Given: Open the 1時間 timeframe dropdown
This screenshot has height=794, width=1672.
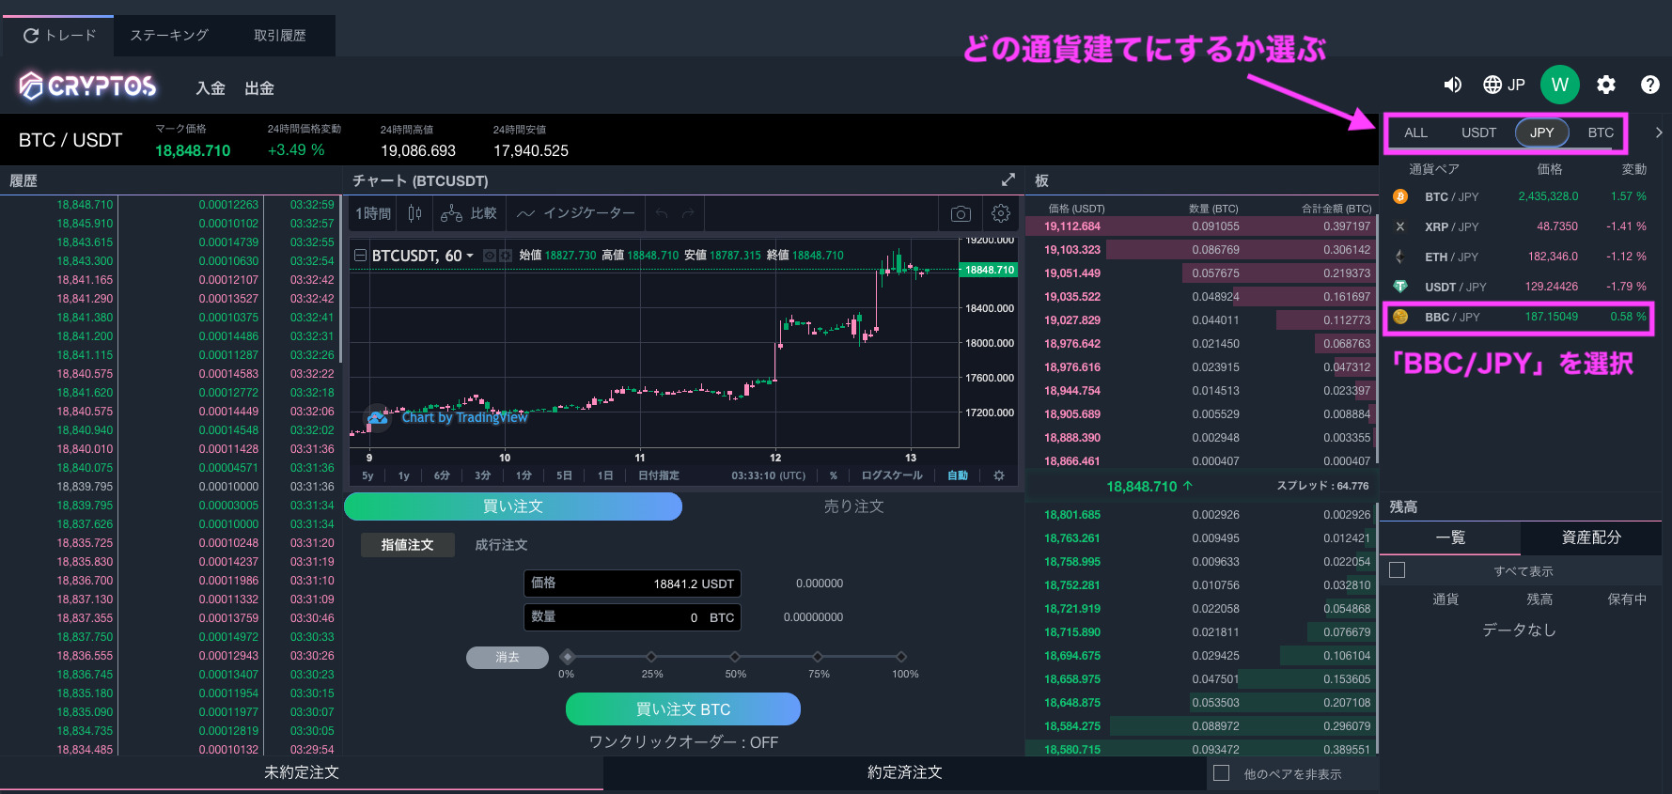Looking at the screenshot, I should [373, 214].
